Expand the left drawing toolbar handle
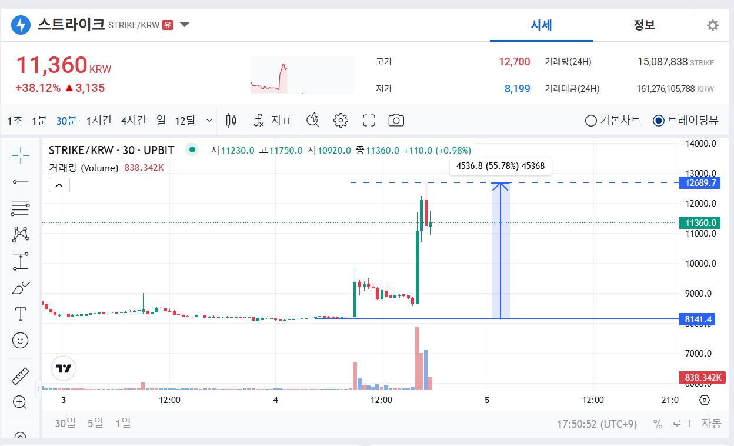Image resolution: width=734 pixels, height=446 pixels. pos(38,388)
